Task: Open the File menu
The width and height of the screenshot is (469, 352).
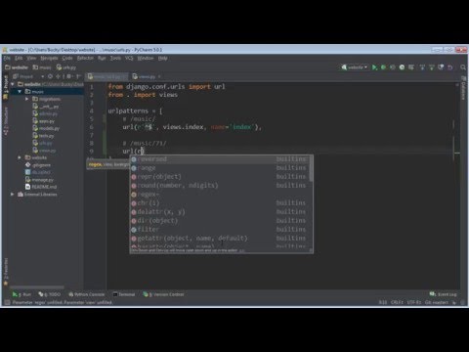Action: click(7, 58)
